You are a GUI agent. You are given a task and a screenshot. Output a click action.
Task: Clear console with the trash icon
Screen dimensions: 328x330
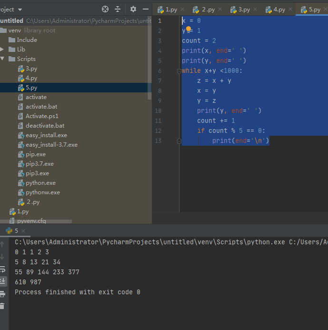pos(2,306)
